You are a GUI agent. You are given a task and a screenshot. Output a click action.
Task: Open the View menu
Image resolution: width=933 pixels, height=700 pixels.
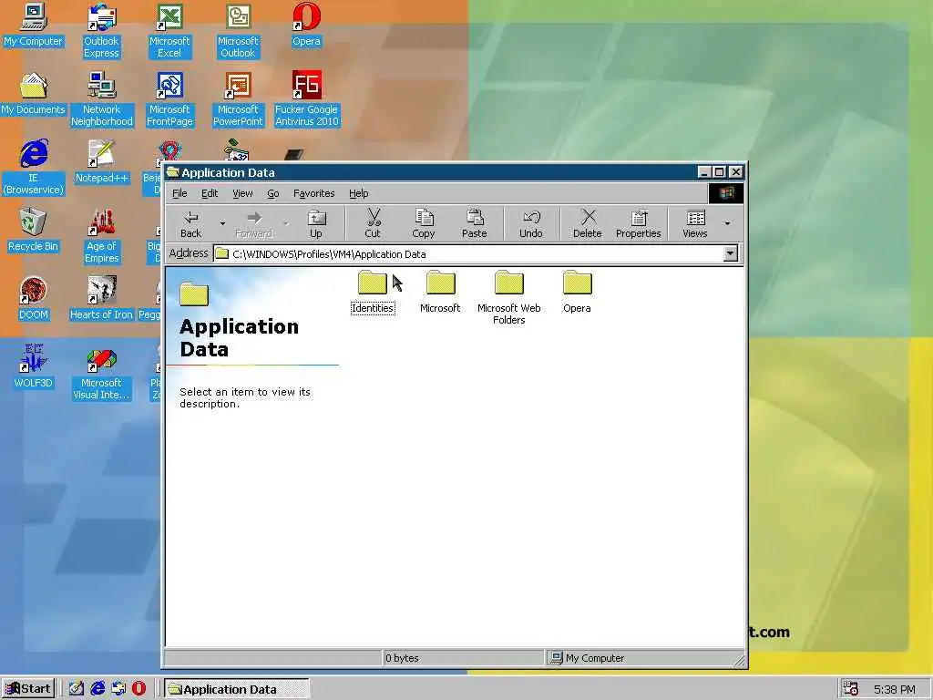242,193
